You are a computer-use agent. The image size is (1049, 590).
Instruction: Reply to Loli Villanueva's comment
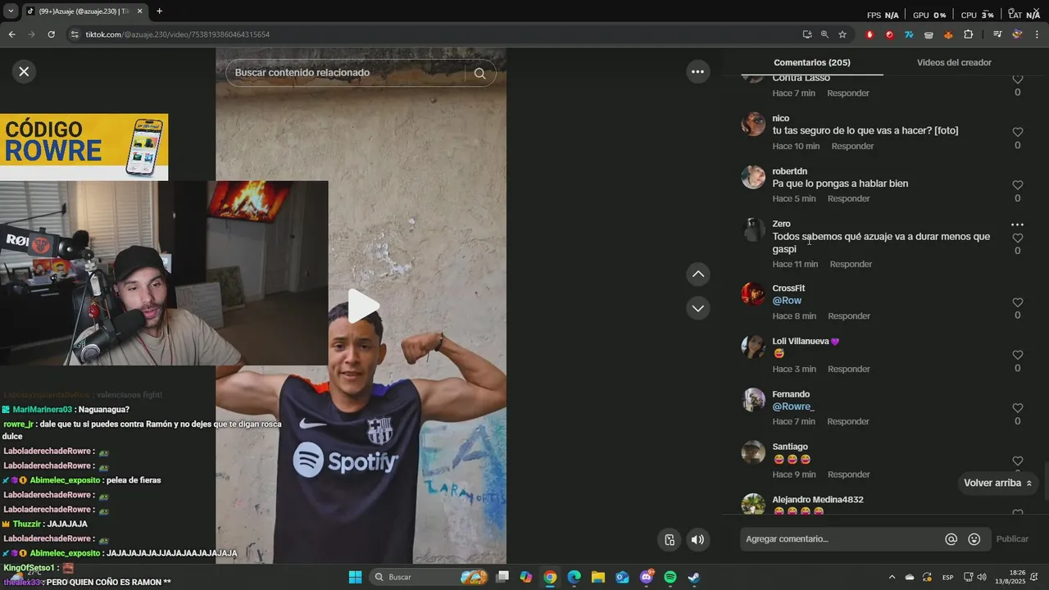848,369
